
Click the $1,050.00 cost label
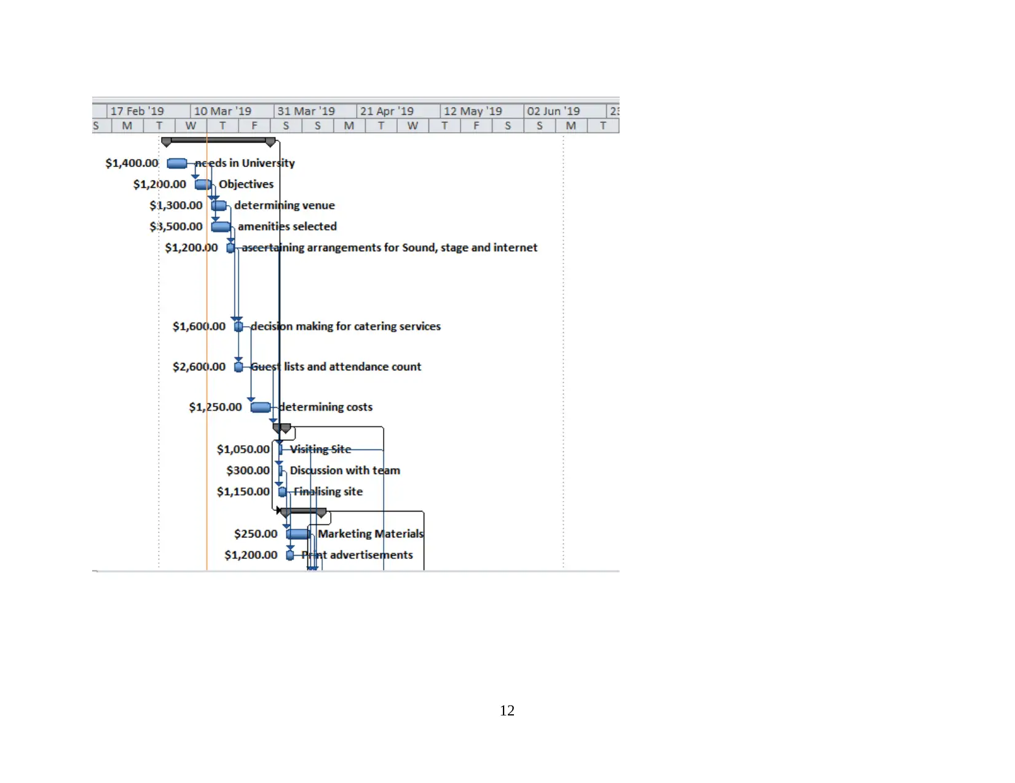(243, 450)
